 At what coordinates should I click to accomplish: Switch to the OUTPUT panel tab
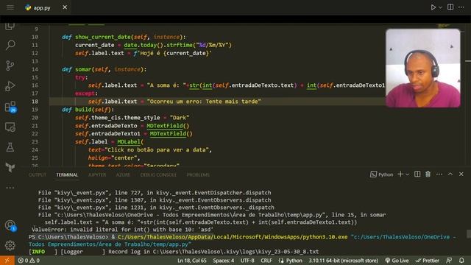coord(38,174)
